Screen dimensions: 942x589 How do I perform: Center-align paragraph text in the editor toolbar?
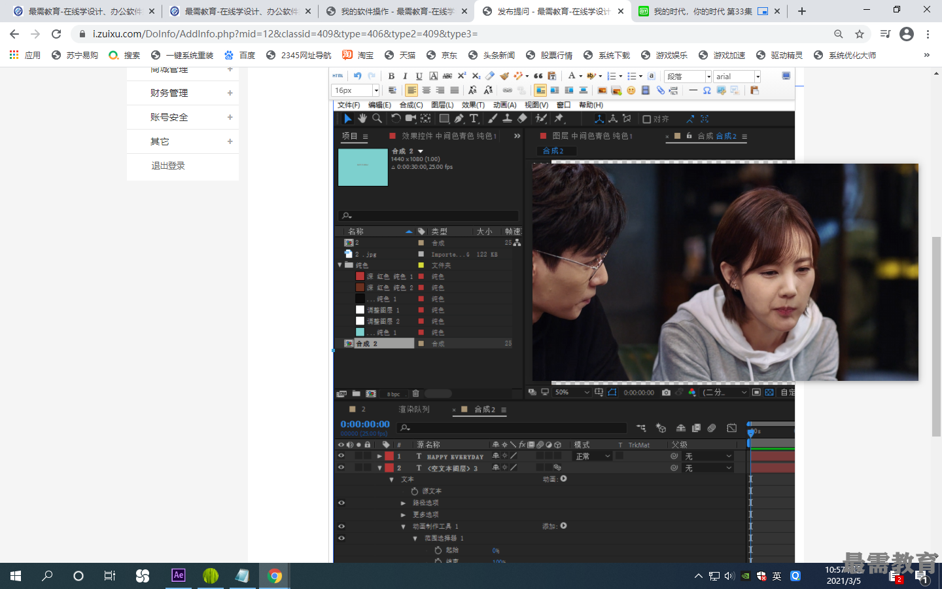point(426,90)
